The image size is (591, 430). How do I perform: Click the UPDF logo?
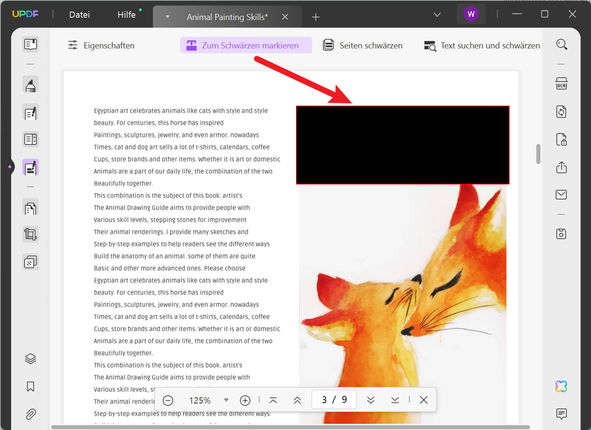[x=25, y=14]
